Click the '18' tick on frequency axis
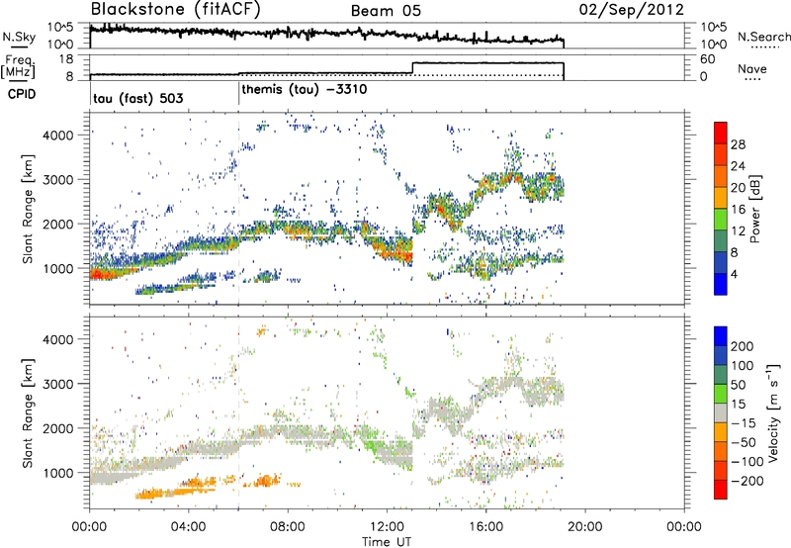This screenshot has height=548, width=791. coord(65,59)
